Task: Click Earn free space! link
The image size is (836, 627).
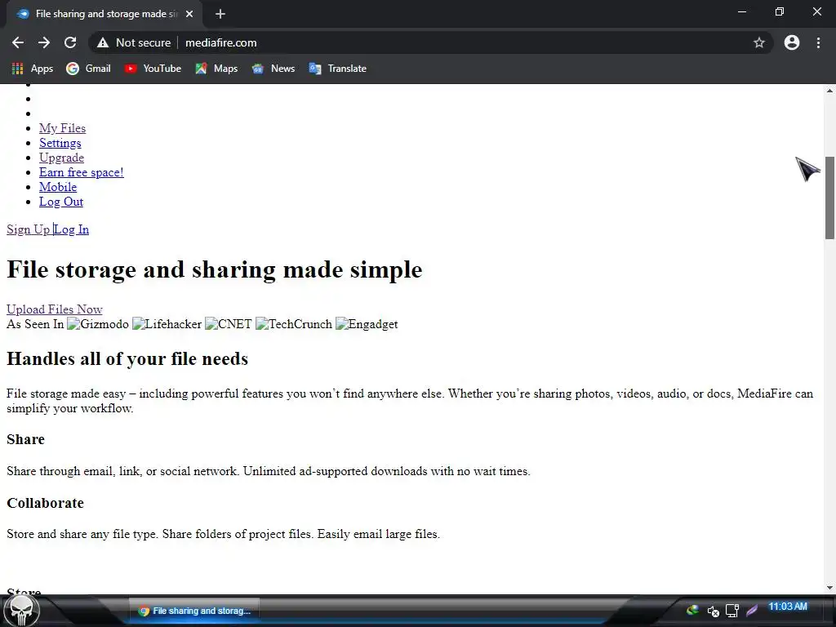Action: pos(82,172)
